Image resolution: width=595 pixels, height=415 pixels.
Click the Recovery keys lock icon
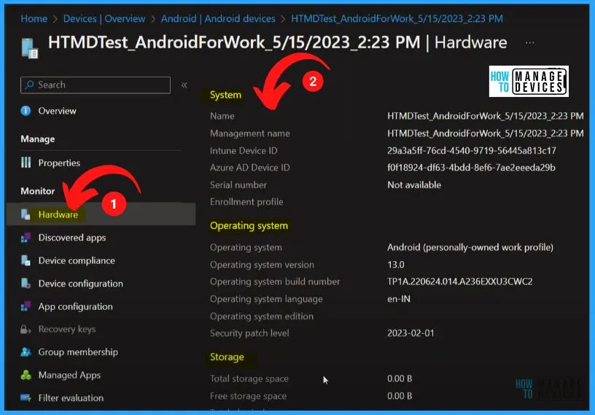[x=26, y=329]
